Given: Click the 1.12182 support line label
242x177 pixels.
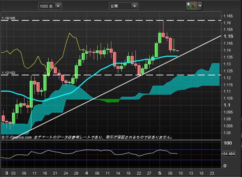Looking at the screenshot, I should click(x=9, y=73).
